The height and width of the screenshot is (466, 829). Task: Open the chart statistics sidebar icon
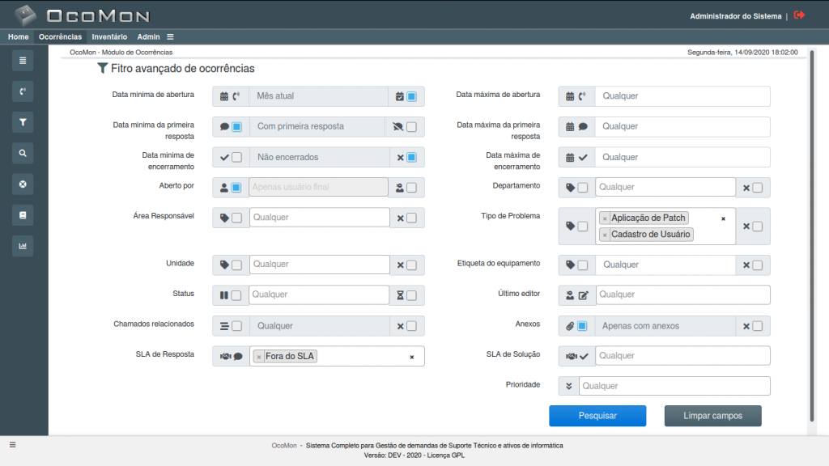click(23, 246)
